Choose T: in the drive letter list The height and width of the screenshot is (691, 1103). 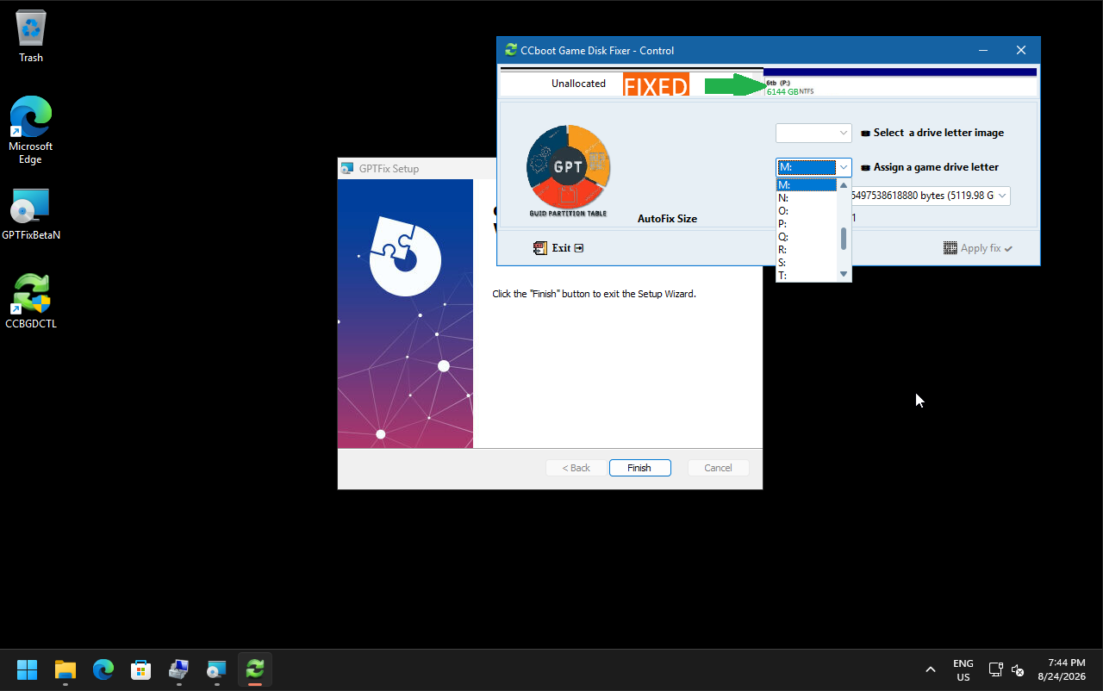(807, 276)
